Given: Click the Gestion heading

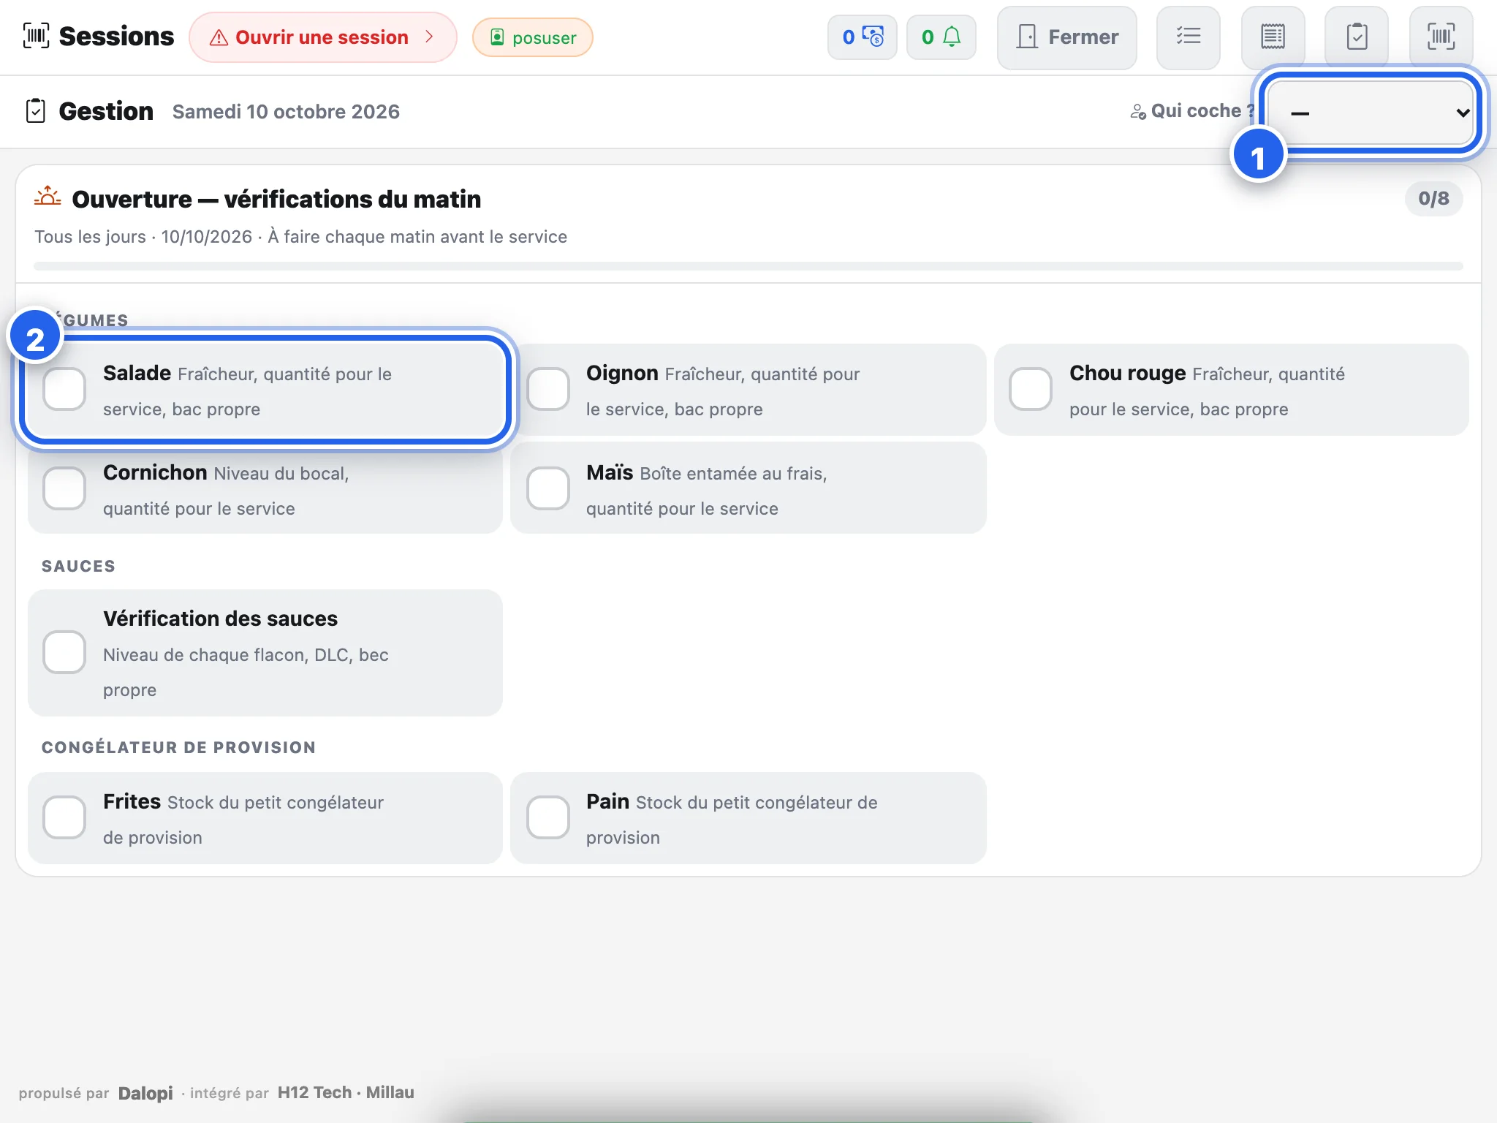Looking at the screenshot, I should [x=106, y=111].
